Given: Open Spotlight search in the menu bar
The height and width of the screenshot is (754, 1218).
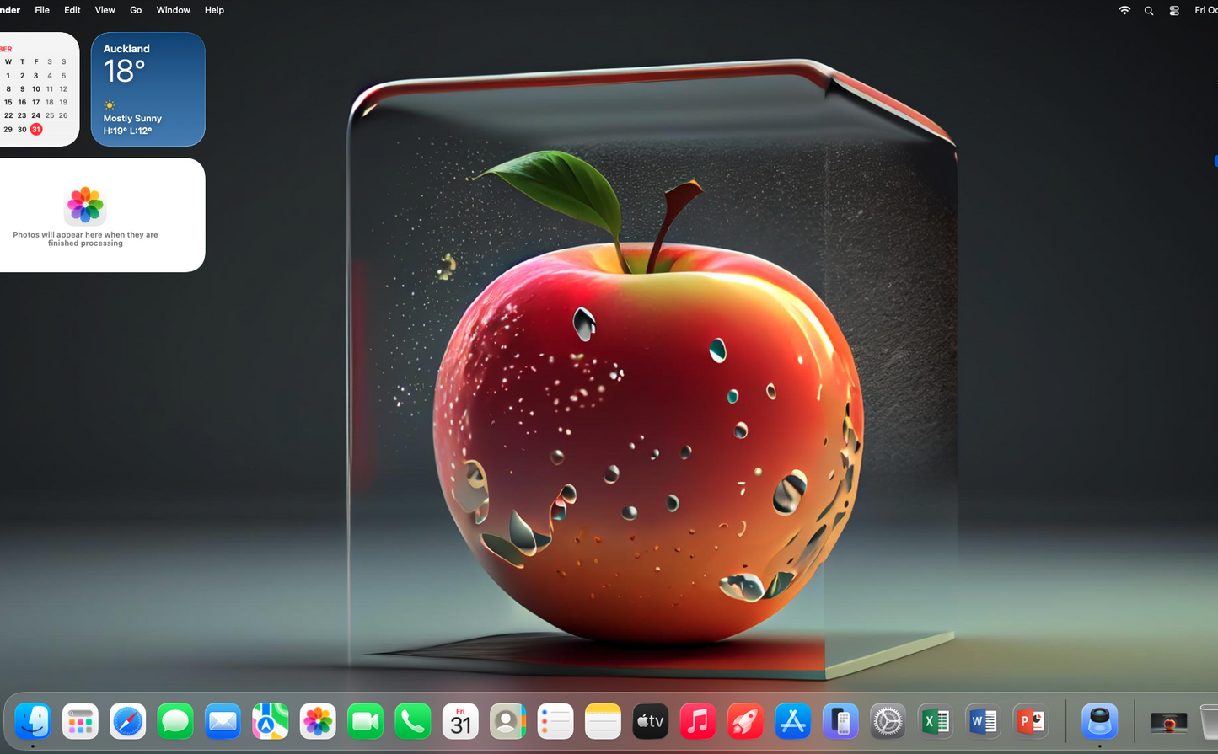Looking at the screenshot, I should click(x=1148, y=10).
